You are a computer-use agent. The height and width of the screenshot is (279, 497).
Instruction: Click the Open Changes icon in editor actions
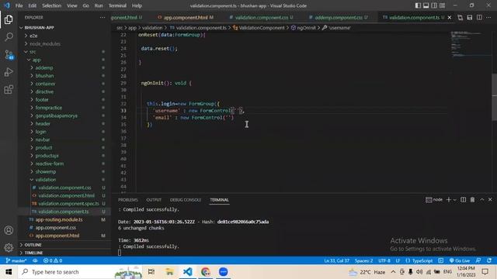[x=460, y=17]
